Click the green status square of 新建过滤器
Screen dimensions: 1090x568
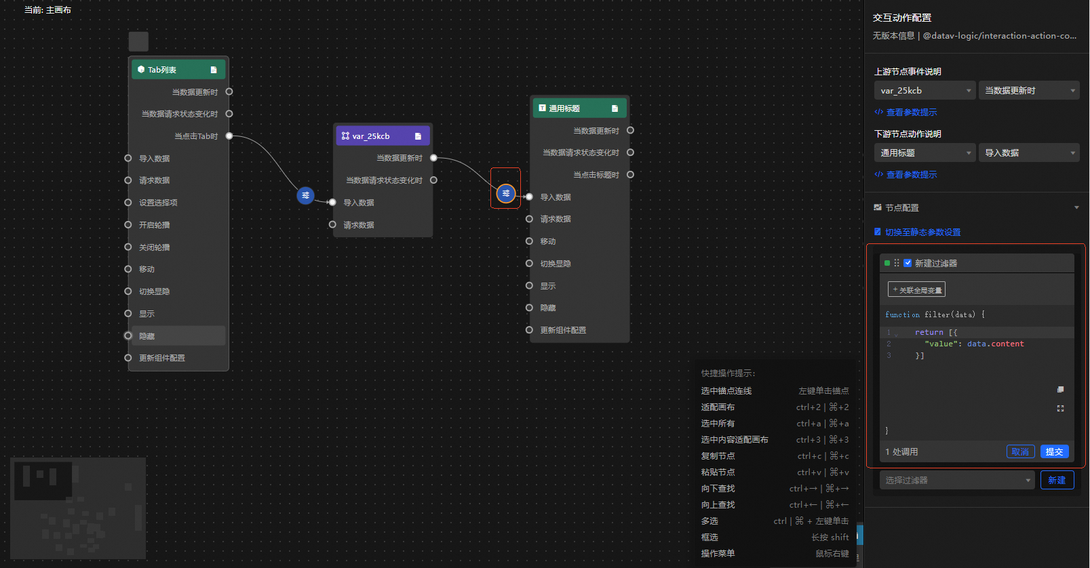click(x=887, y=263)
